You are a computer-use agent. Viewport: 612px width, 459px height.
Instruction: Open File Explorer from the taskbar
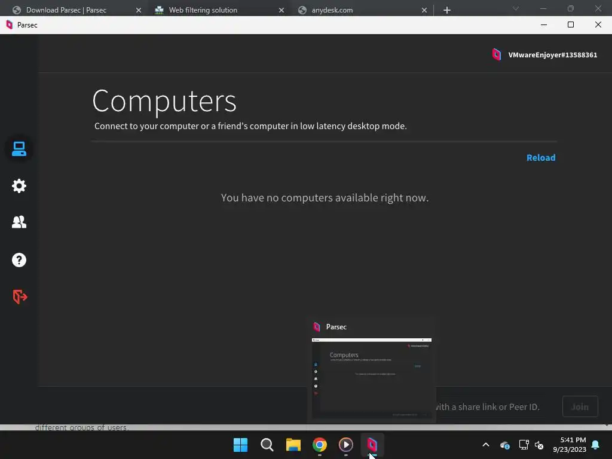293,445
